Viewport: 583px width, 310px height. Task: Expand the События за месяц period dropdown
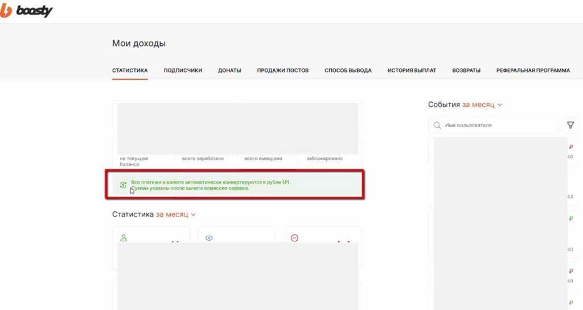[482, 104]
